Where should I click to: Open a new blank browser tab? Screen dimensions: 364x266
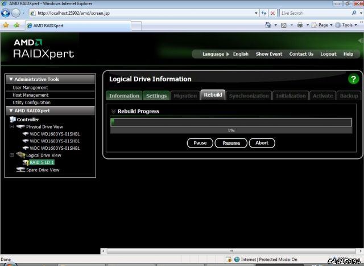[136, 26]
